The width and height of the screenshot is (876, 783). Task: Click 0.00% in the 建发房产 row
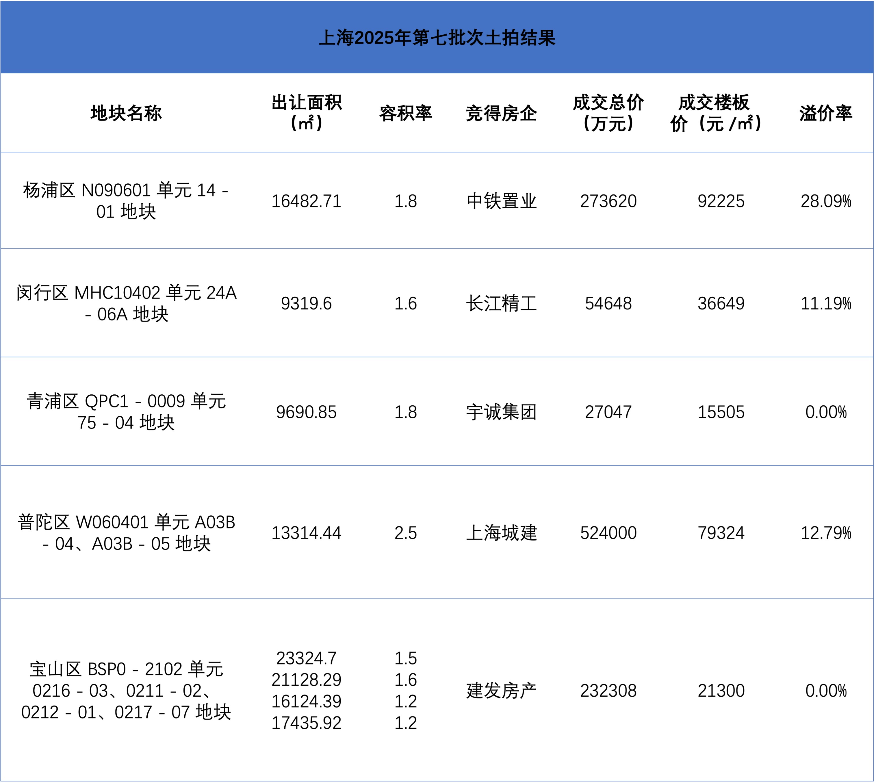(x=826, y=691)
